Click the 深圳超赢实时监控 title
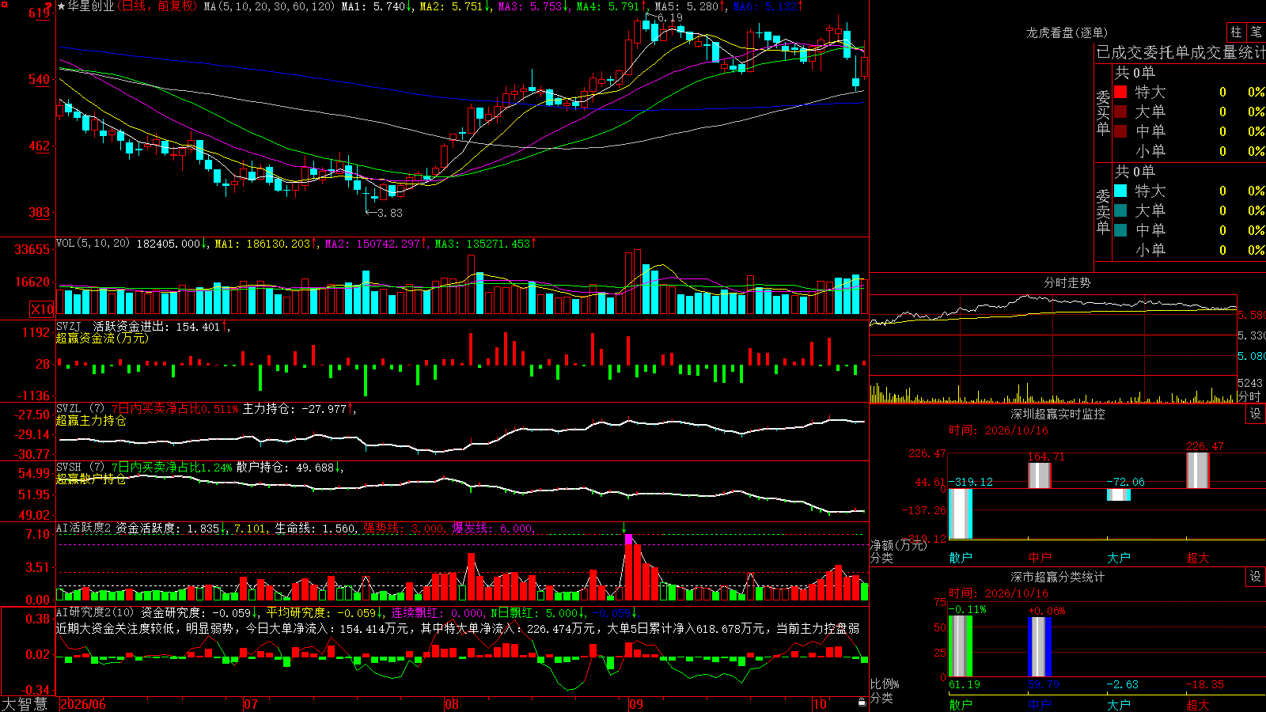The height and width of the screenshot is (712, 1266). point(1058,414)
